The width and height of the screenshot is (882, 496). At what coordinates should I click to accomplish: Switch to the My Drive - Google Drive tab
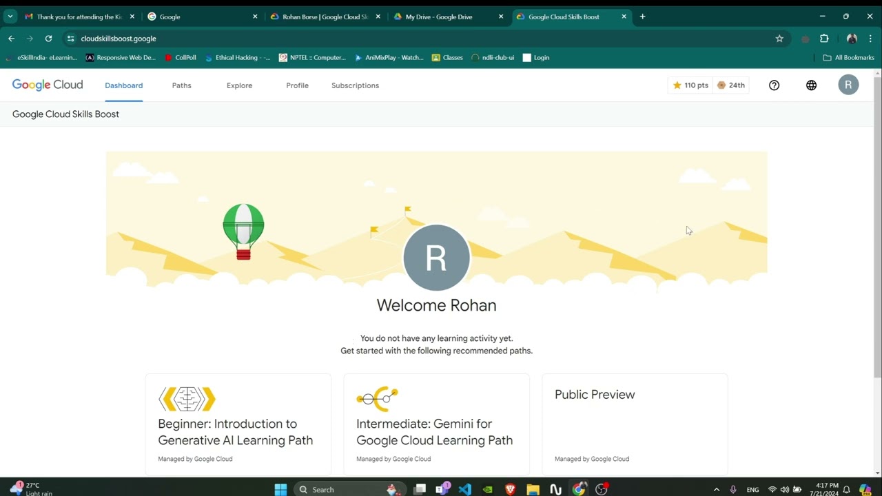(x=448, y=17)
